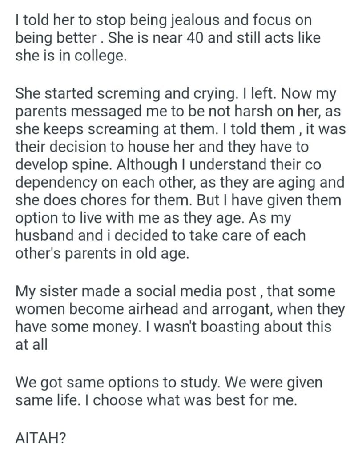362x455 pixels.
Task: Click the words "I left."
Action: [254, 94]
